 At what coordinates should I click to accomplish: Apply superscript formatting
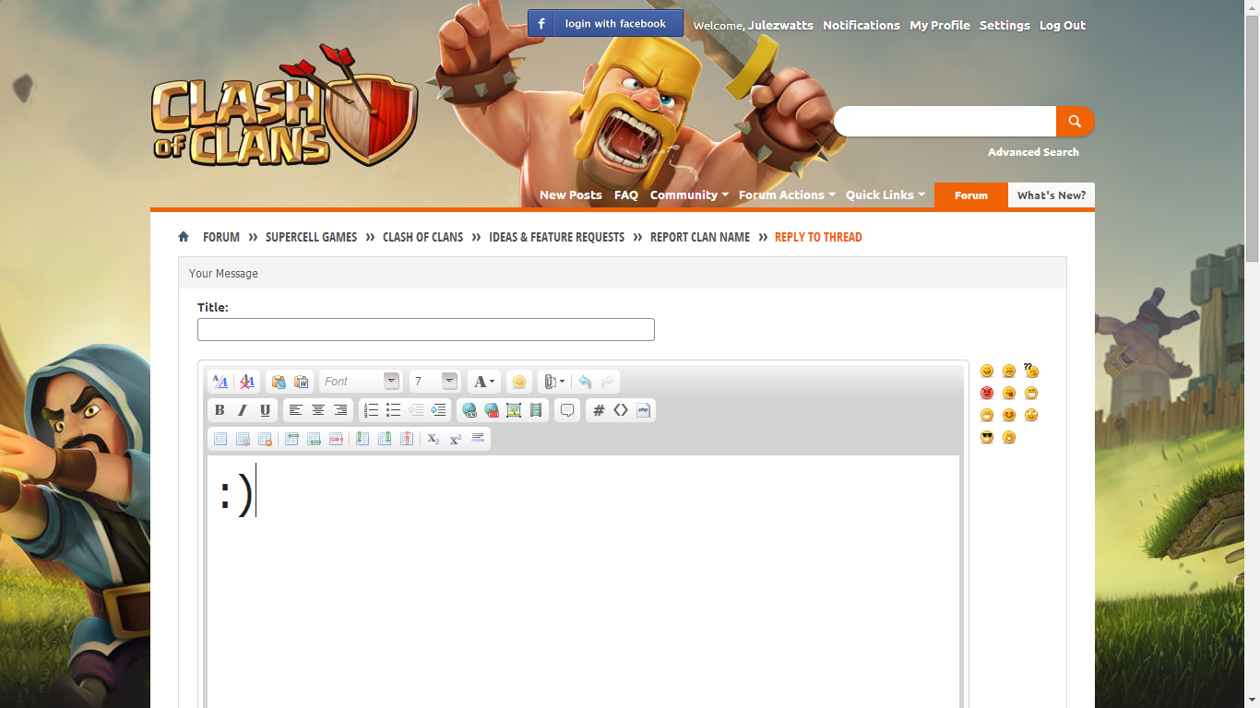pos(456,439)
